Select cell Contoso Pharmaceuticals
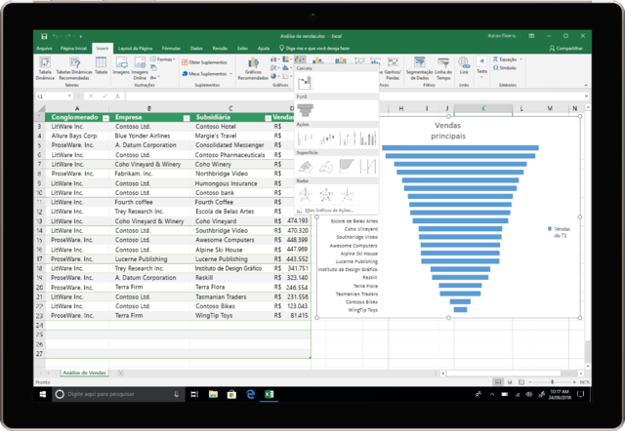625x431 pixels. (230, 155)
